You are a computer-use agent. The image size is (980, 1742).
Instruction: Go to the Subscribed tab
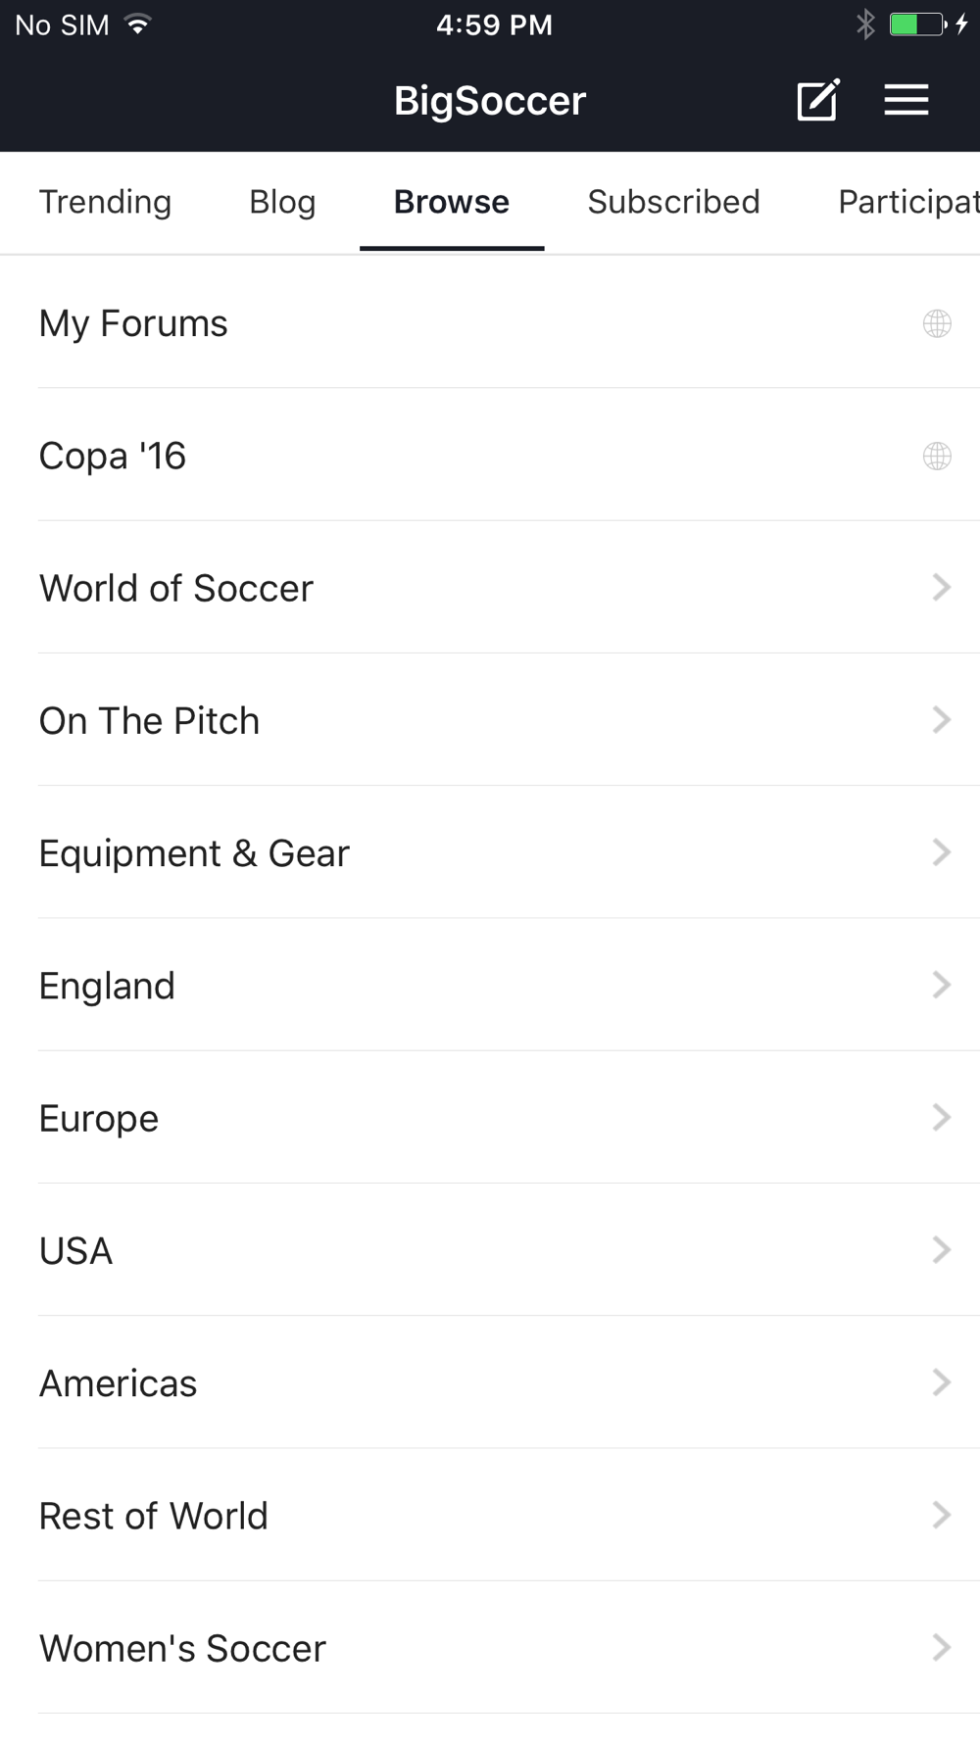click(673, 202)
